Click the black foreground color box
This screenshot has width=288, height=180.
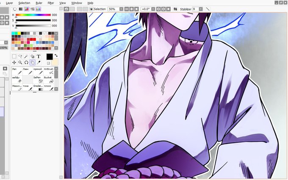click(50, 57)
